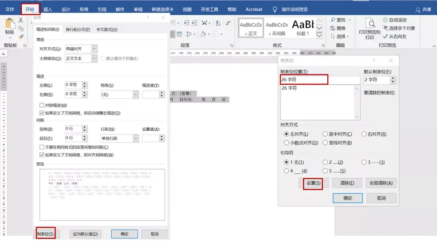Click the Cut scissors icon
437x245 pixels.
pyautogui.click(x=21, y=20)
